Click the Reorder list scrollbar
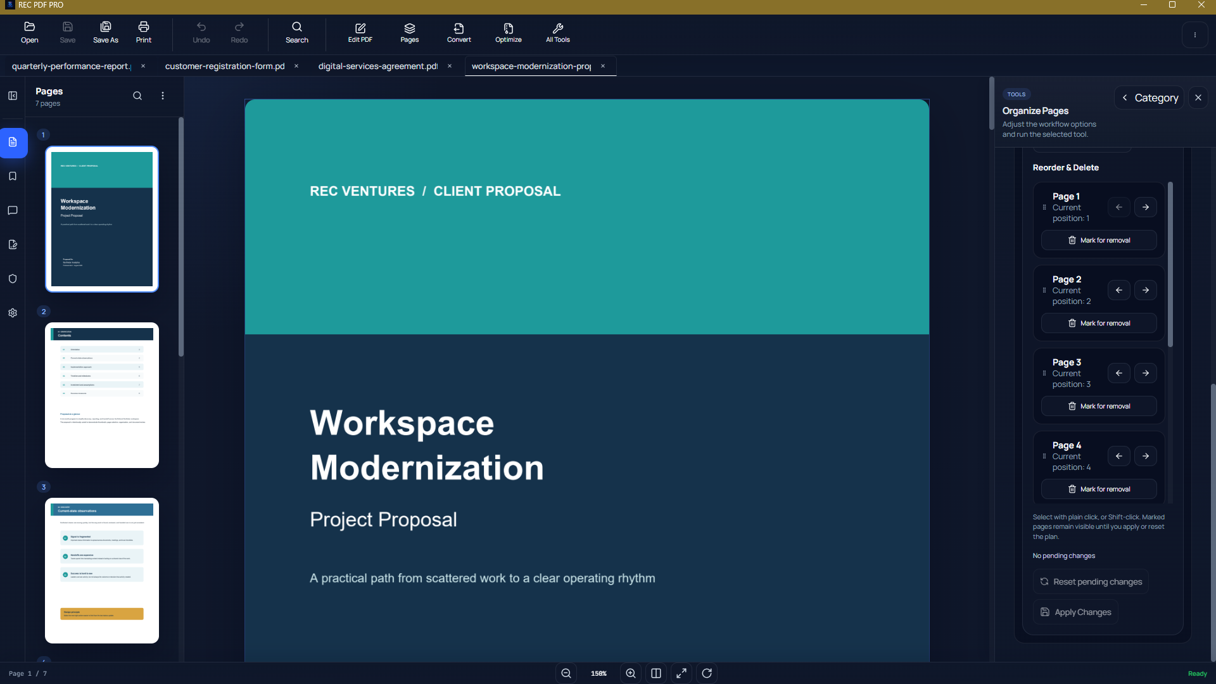The width and height of the screenshot is (1216, 684). point(1170,264)
